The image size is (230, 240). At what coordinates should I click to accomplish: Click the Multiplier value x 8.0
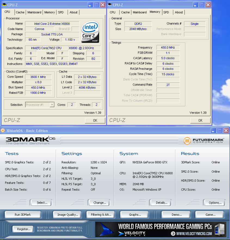point(38,82)
